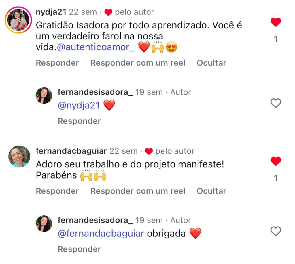The height and width of the screenshot is (264, 295).
Task: Tap fernandesisadora_'s avatar on the obrigada reply
Action: coord(44,223)
